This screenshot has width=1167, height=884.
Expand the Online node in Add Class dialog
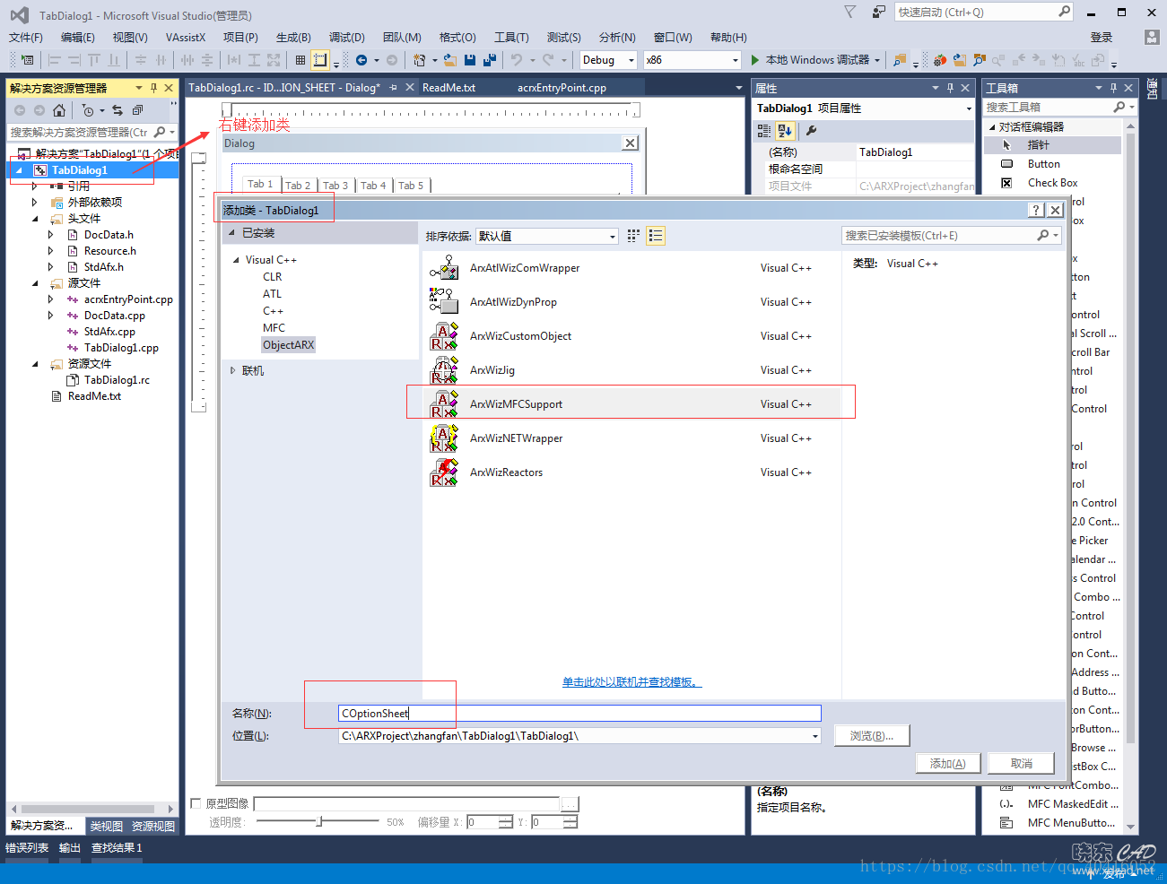click(x=232, y=370)
